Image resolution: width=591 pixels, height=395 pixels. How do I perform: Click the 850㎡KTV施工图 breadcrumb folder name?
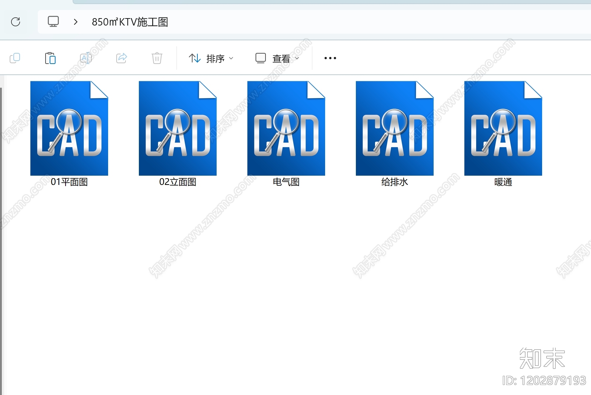pos(130,22)
